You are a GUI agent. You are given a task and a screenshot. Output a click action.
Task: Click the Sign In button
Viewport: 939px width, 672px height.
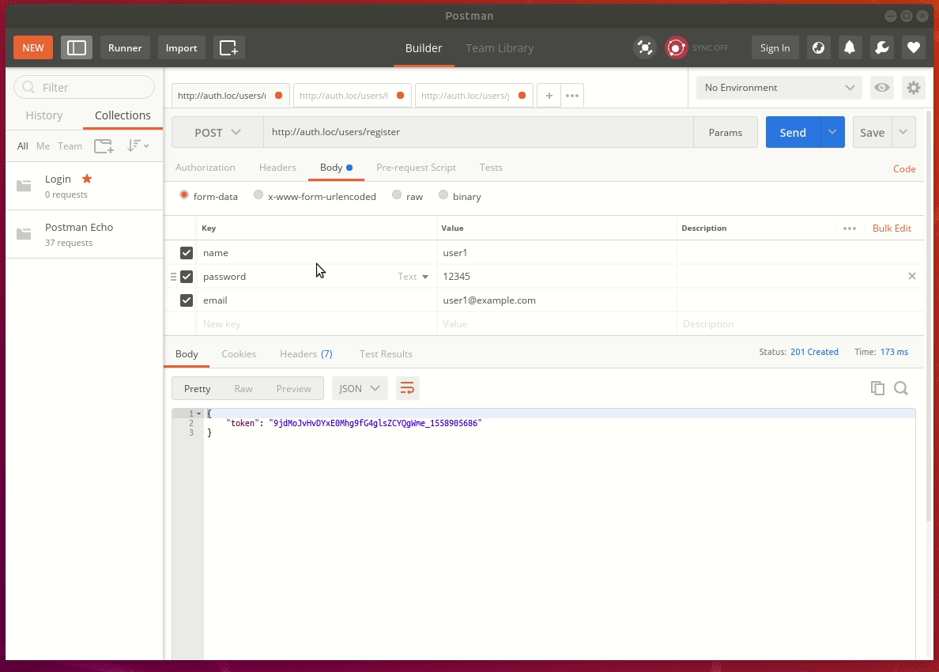(x=775, y=48)
